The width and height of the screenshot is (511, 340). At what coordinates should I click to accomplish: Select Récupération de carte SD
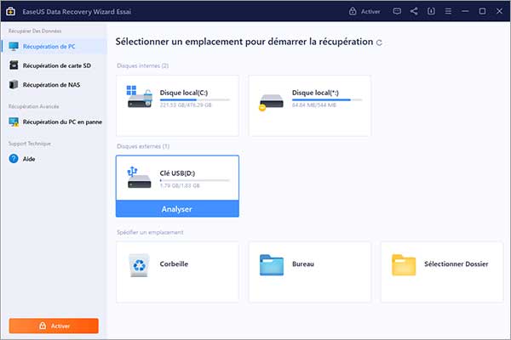[x=54, y=65]
